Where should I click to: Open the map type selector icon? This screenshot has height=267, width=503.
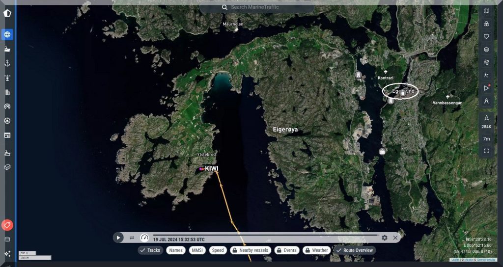point(486,11)
